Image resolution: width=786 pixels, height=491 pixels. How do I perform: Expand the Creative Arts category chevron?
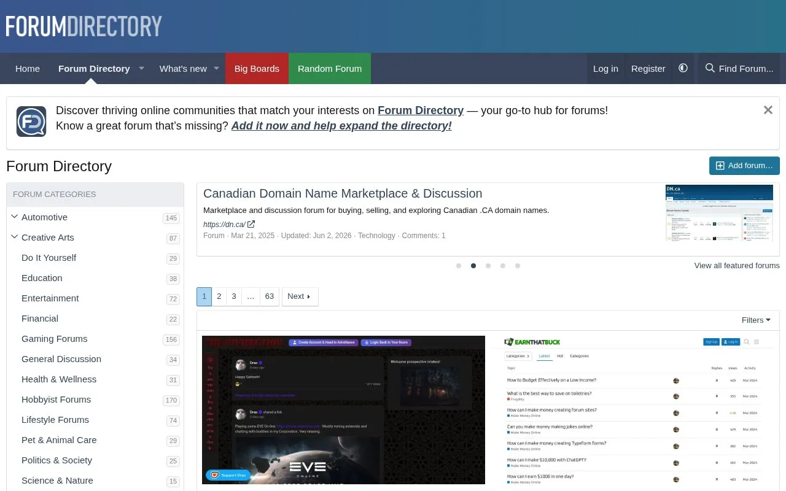pyautogui.click(x=15, y=237)
